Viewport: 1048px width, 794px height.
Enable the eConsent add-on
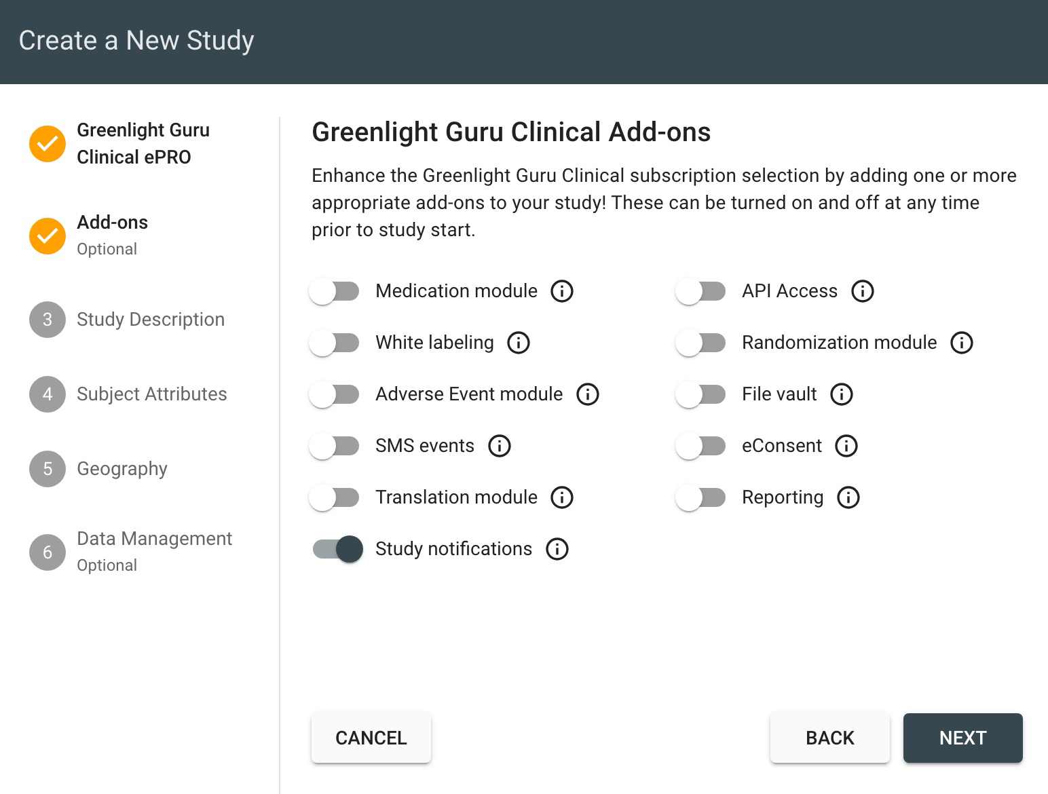click(701, 446)
